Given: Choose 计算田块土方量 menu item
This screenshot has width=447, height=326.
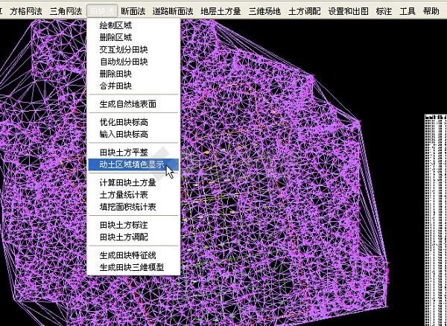Looking at the screenshot, I should tap(128, 182).
